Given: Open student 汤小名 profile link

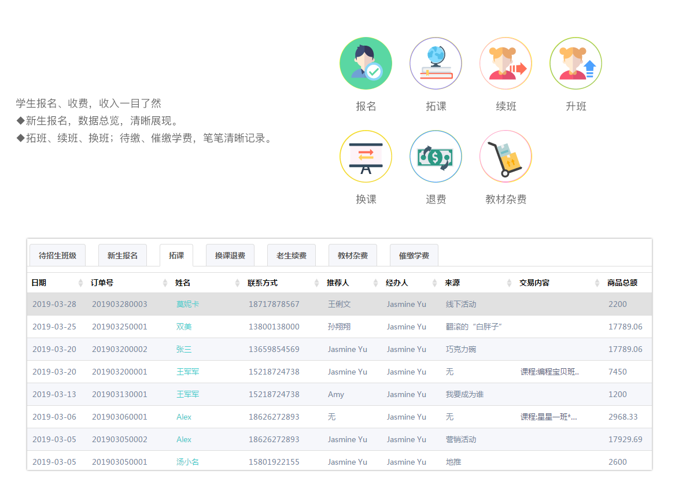Looking at the screenshot, I should (187, 462).
